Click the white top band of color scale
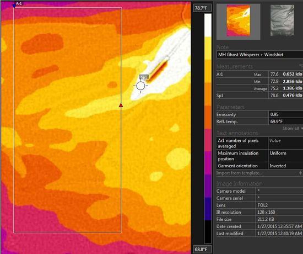 click(x=208, y=25)
